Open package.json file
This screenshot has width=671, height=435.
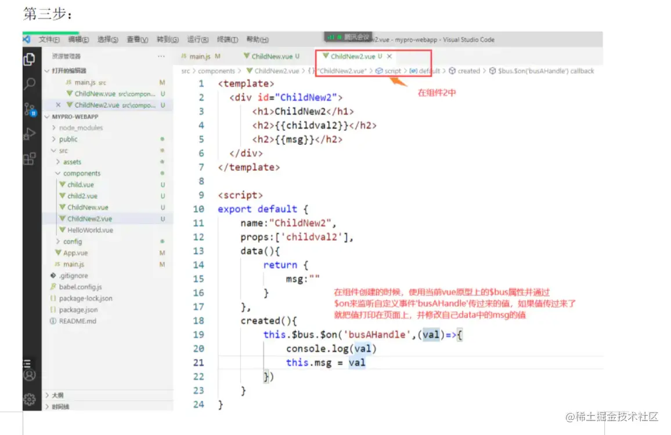78,310
